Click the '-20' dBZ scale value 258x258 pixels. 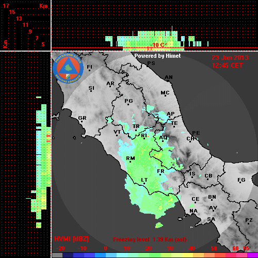click(x=60, y=248)
